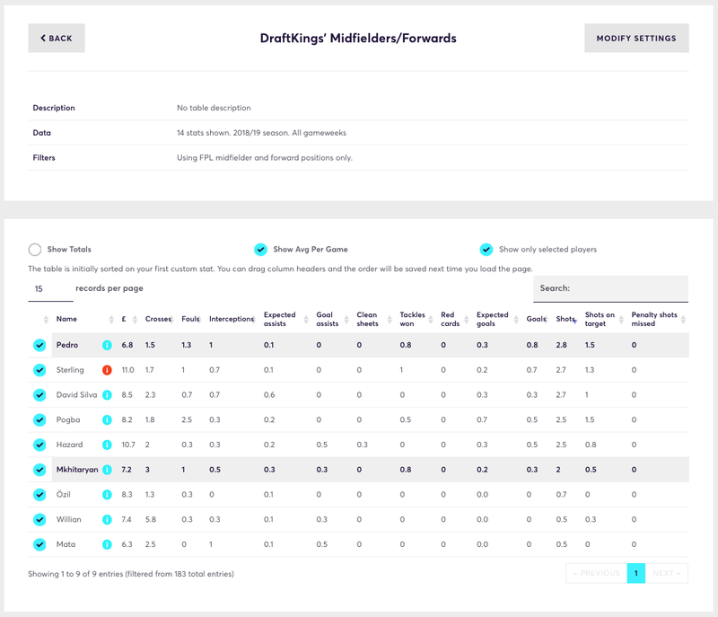Toggle Show only selected players
The height and width of the screenshot is (617, 718).
pos(486,249)
